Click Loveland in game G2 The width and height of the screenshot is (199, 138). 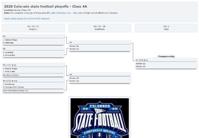pos(9,52)
